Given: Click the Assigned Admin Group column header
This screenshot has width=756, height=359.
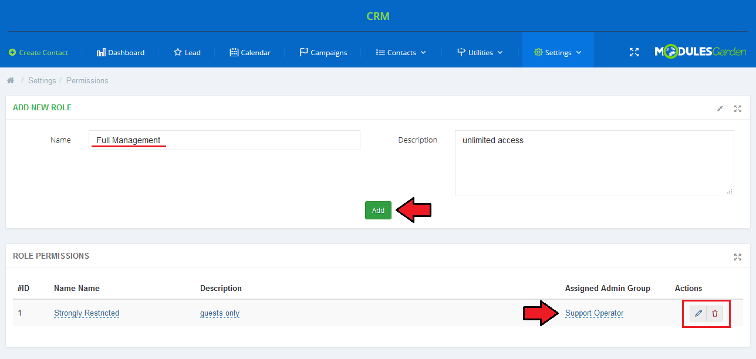Looking at the screenshot, I should click(607, 288).
